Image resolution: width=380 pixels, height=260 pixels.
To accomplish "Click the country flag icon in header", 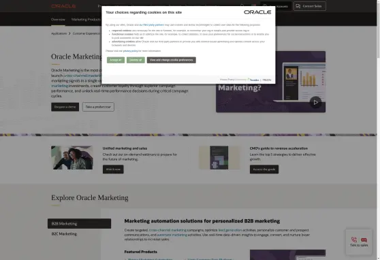I will coord(253,6).
